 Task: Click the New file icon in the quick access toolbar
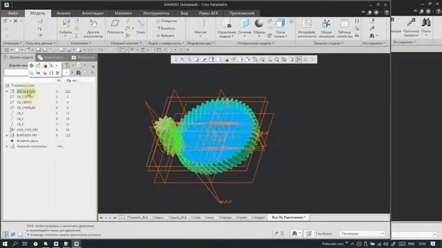tap(17, 50)
